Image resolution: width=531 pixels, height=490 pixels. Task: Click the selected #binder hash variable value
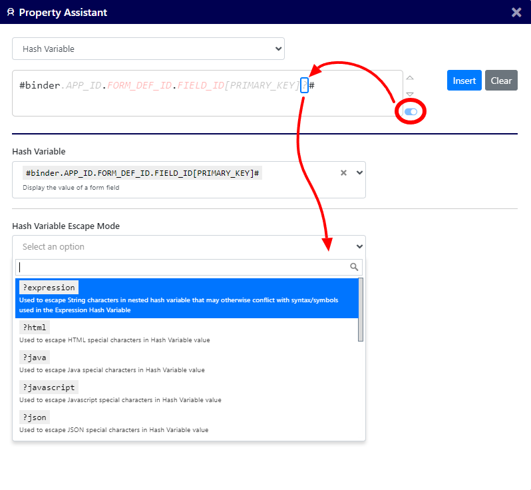coord(142,173)
